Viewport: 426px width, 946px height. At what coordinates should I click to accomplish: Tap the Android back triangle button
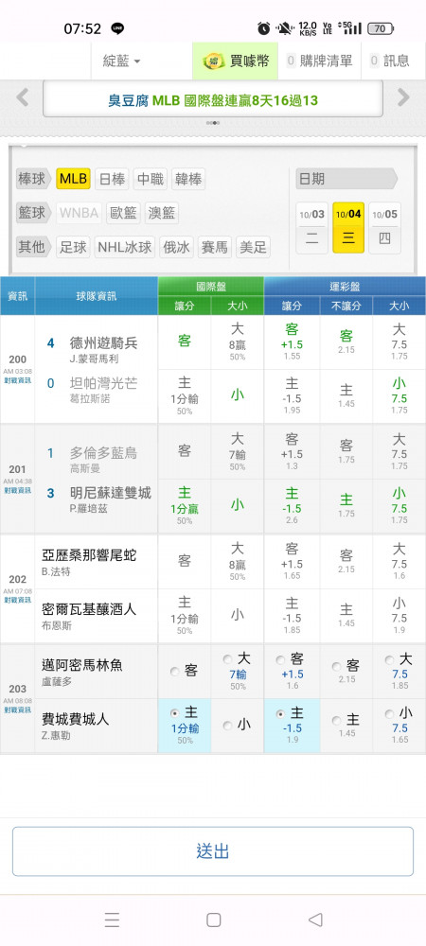(x=315, y=920)
